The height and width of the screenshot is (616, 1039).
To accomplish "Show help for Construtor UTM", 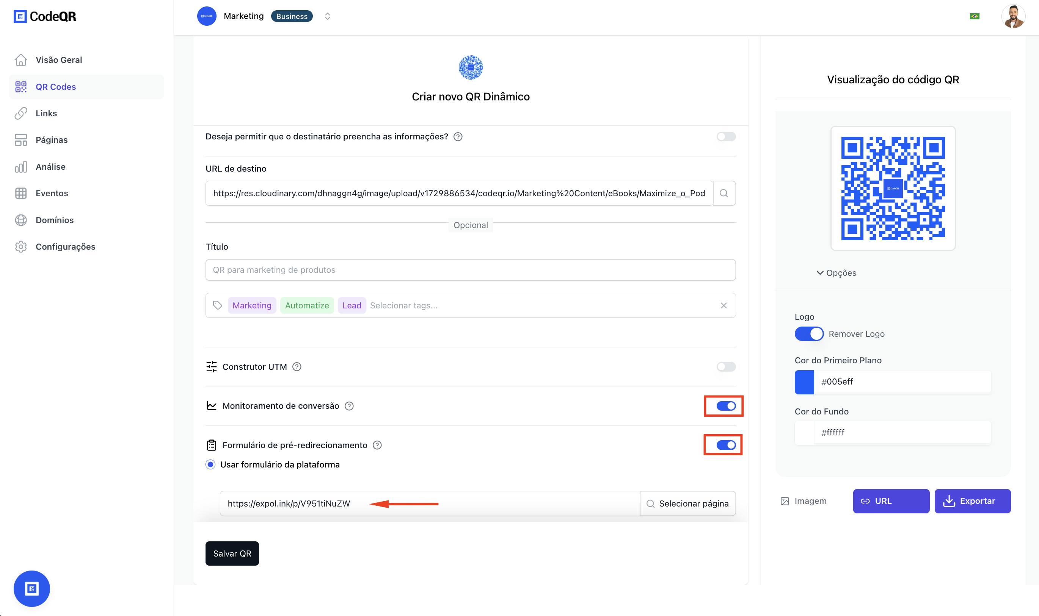I will pos(297,366).
